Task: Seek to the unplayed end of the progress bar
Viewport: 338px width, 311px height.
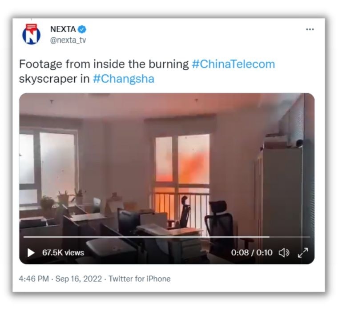Action: coord(290,237)
